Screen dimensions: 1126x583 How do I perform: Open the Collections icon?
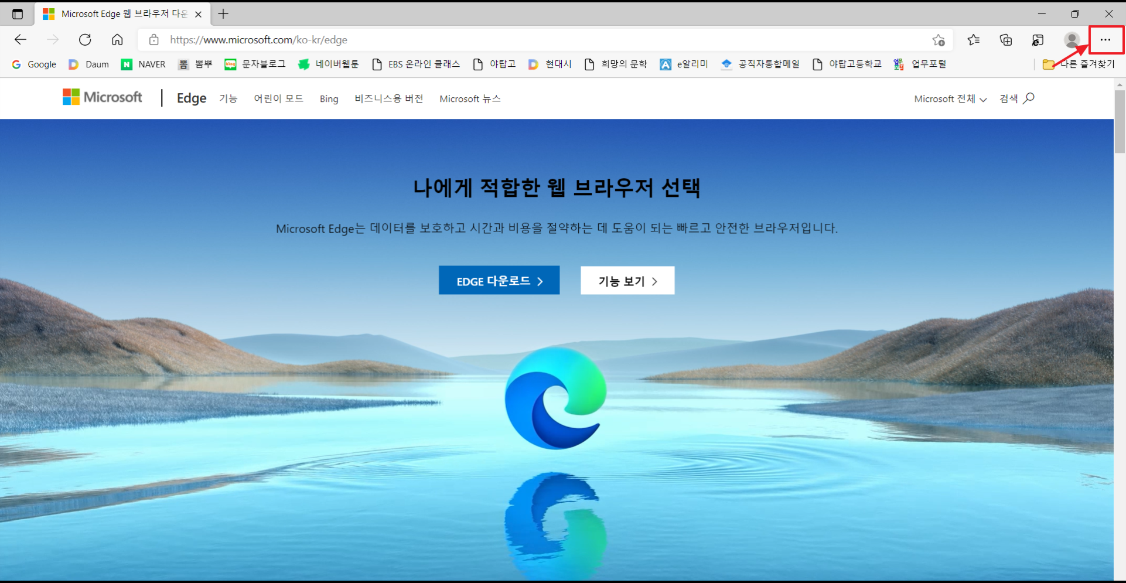click(x=1006, y=40)
